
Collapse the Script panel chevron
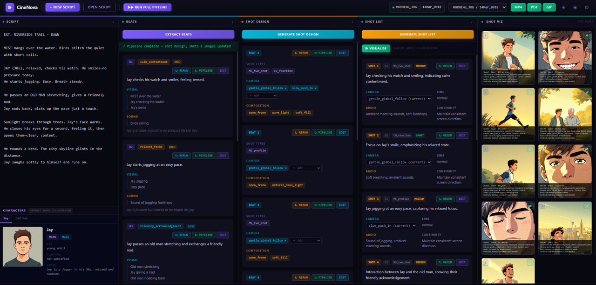click(x=113, y=22)
